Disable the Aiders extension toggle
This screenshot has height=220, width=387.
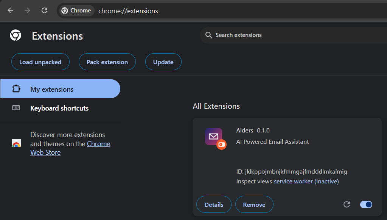pyautogui.click(x=366, y=205)
